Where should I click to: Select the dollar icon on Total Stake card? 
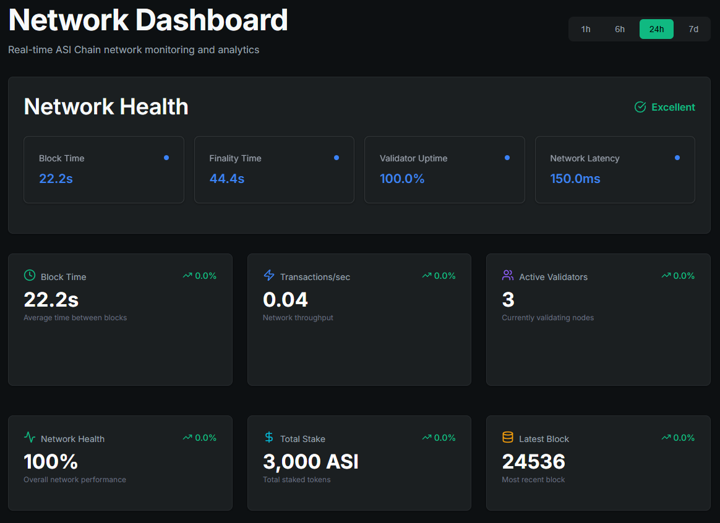(x=268, y=438)
